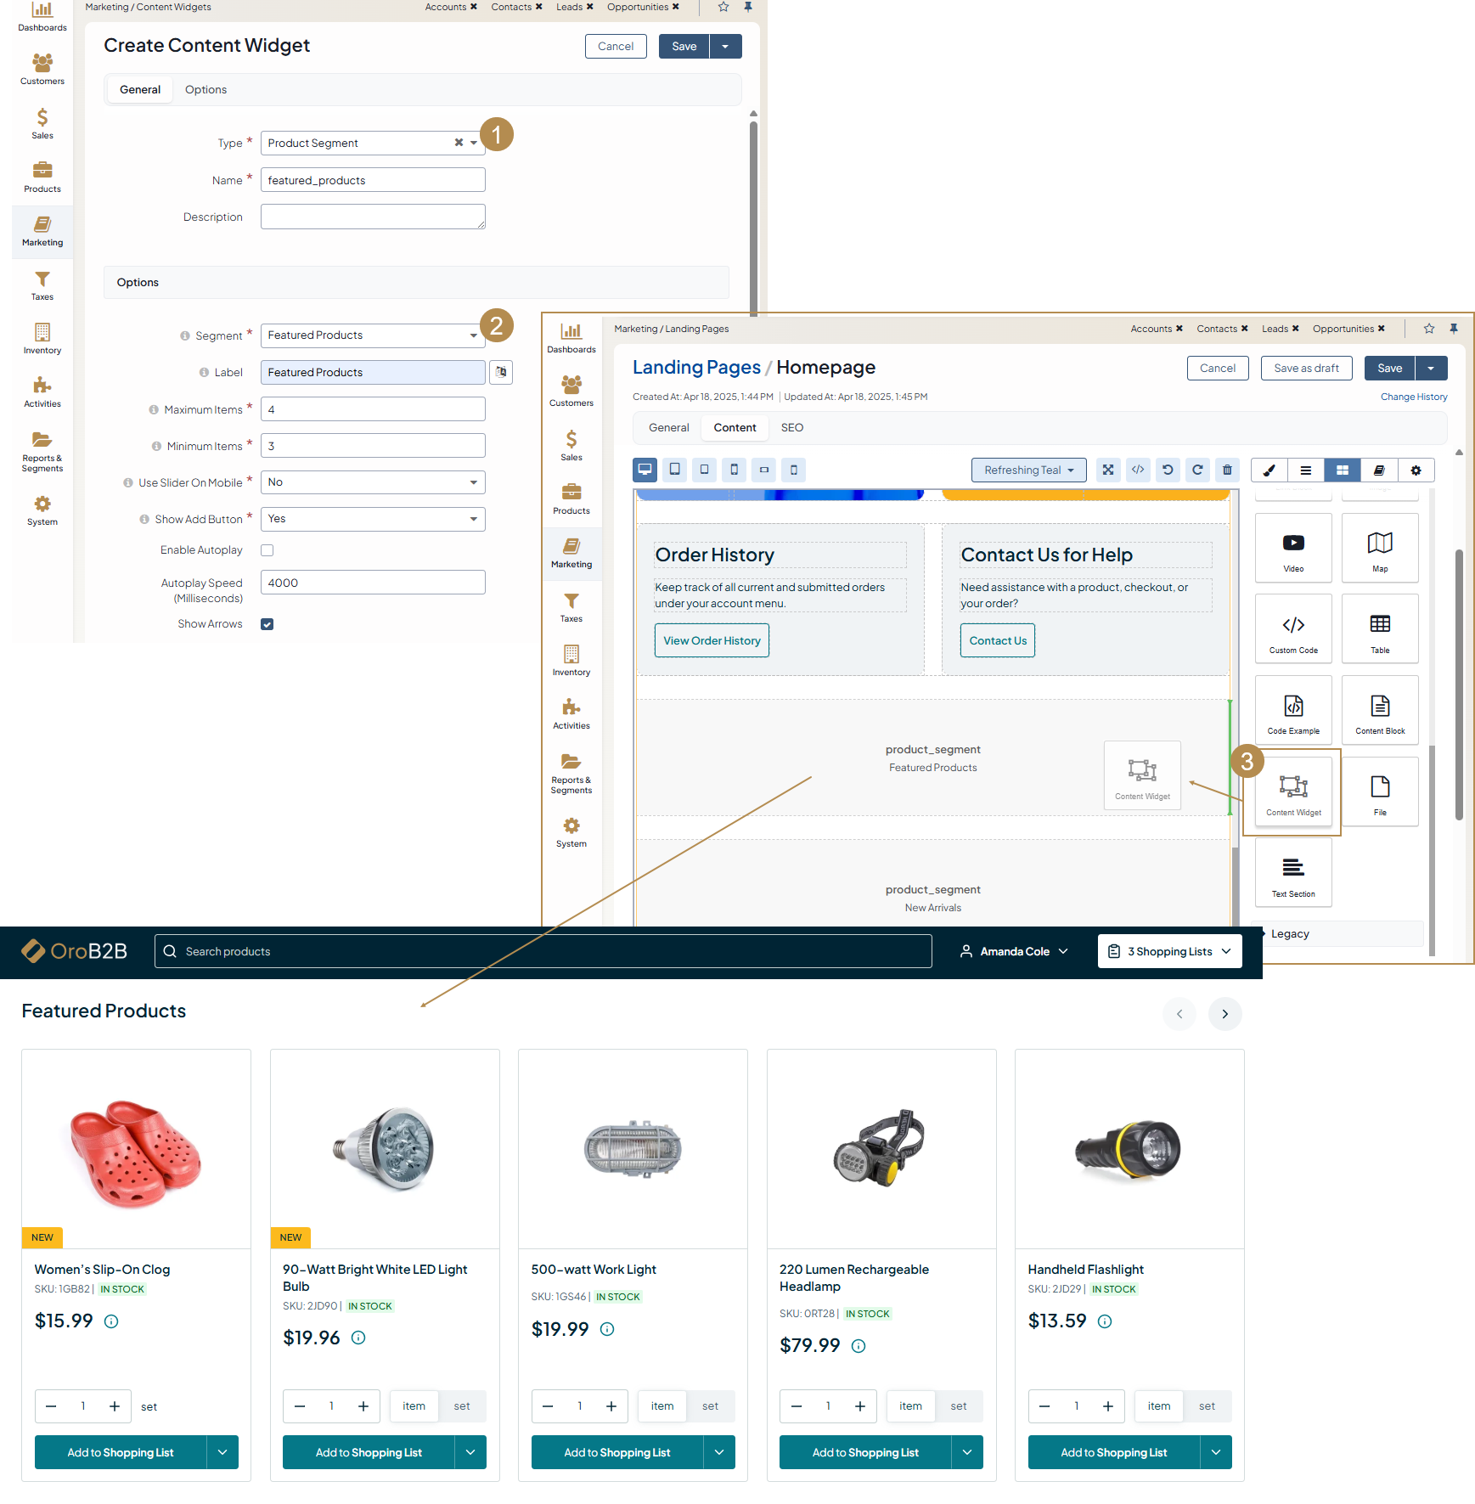Toggle fullscreen mode in Landing Pages editor
This screenshot has width=1475, height=1504.
point(1108,470)
